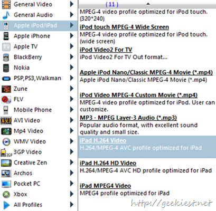
Task: Expand the AVI Video submenu arrow
Action: [71, 120]
